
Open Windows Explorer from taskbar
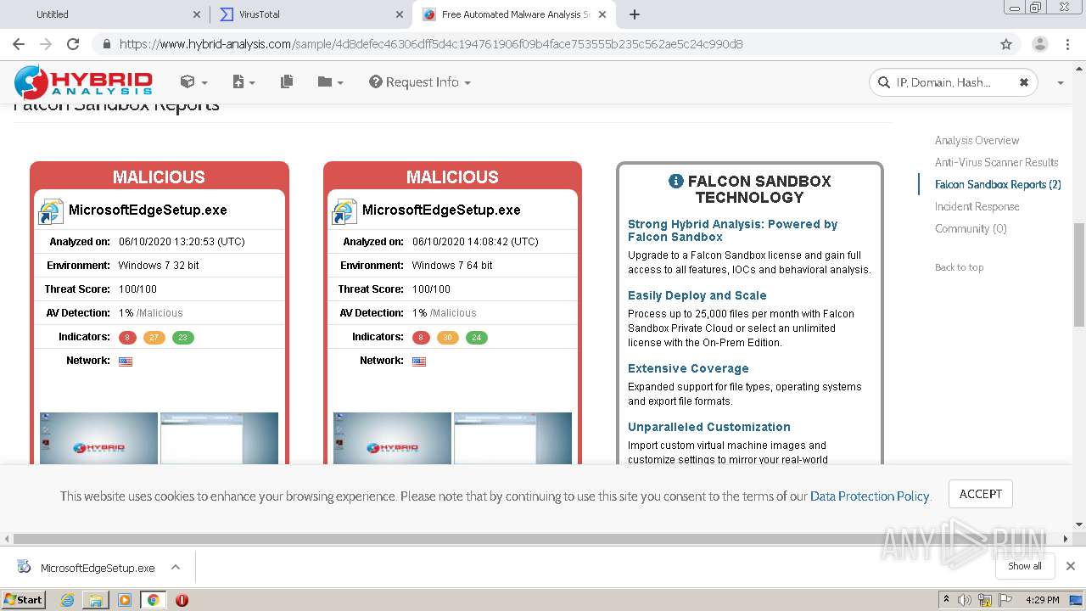pyautogui.click(x=96, y=600)
